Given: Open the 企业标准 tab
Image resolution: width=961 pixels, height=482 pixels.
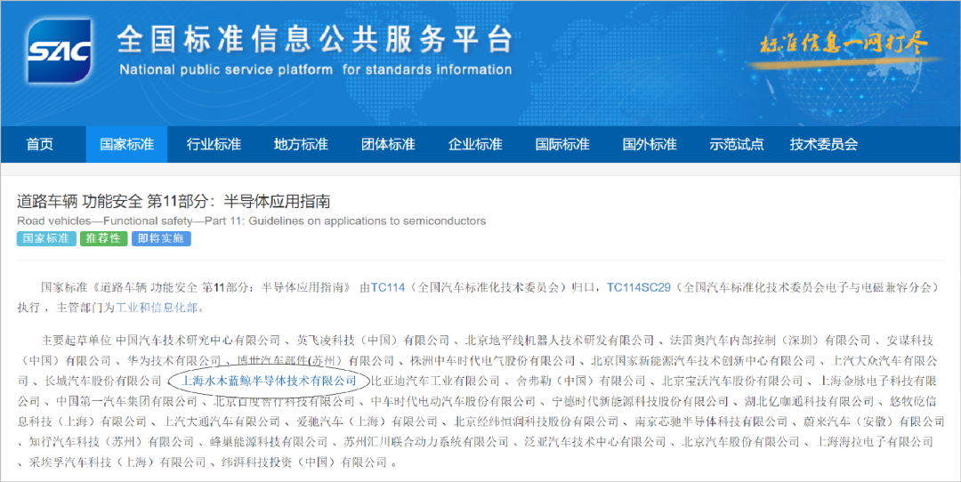Looking at the screenshot, I should pyautogui.click(x=475, y=145).
